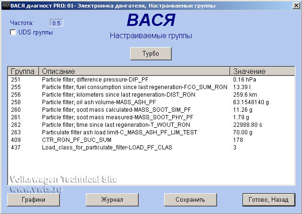Click value 63.1548140 g

[251, 102]
